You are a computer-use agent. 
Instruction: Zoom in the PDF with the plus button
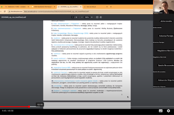click(92, 17)
